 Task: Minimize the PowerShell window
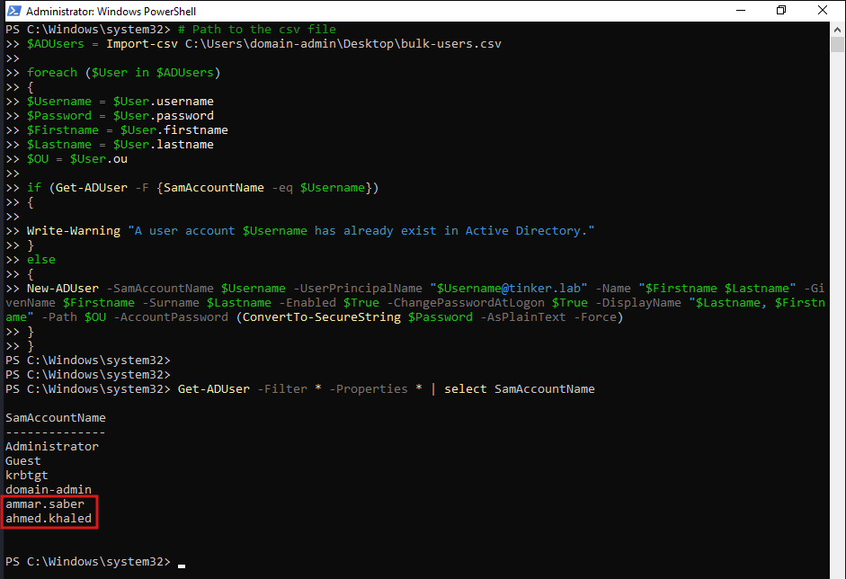pos(740,11)
